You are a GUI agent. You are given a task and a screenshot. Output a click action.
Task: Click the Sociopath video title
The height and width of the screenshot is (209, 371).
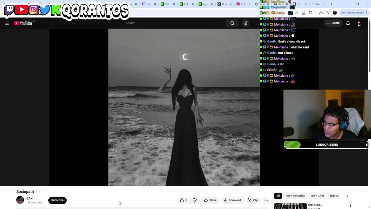click(x=25, y=192)
